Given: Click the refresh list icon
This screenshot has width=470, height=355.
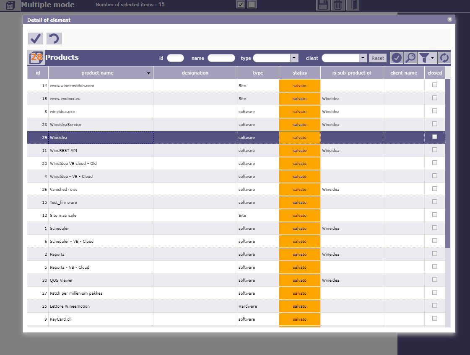Looking at the screenshot, I should pos(444,58).
